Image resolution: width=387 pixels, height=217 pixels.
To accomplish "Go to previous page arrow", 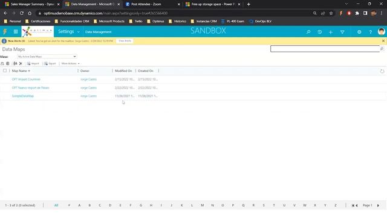I will pos(357,206).
